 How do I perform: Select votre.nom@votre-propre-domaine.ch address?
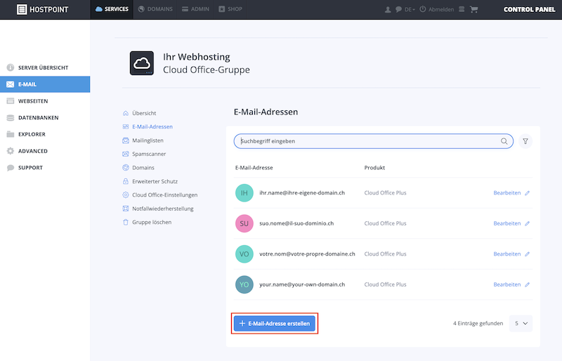[307, 254]
